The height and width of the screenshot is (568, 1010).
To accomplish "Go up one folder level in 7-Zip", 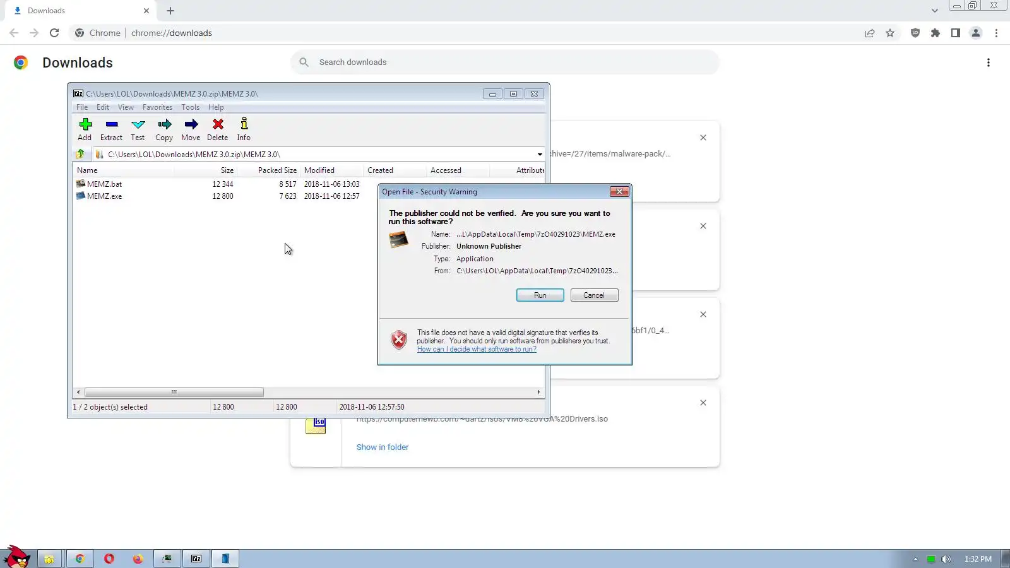I will (x=80, y=154).
